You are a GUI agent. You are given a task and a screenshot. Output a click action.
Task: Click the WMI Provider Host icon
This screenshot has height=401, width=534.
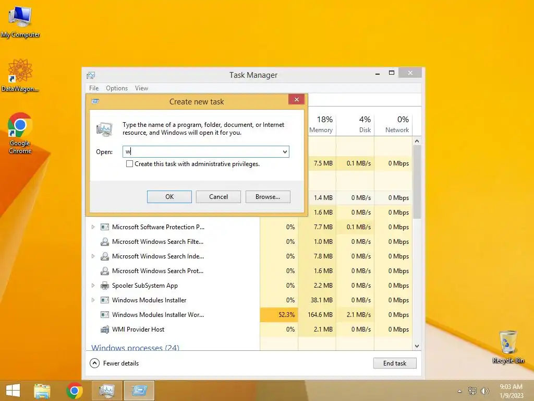pyautogui.click(x=105, y=329)
